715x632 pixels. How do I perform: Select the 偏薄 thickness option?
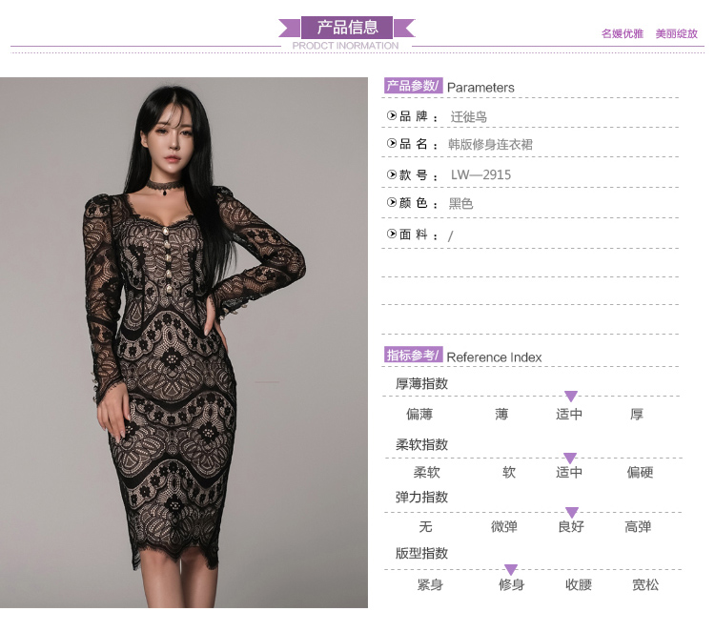tap(419, 414)
